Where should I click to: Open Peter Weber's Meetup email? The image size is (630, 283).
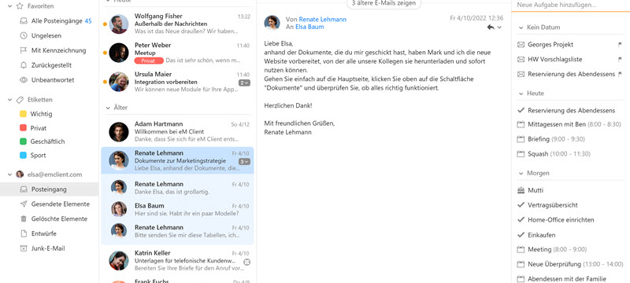[178, 53]
